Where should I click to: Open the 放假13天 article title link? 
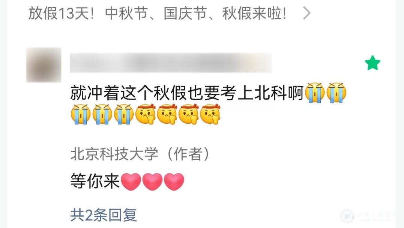pos(158,13)
